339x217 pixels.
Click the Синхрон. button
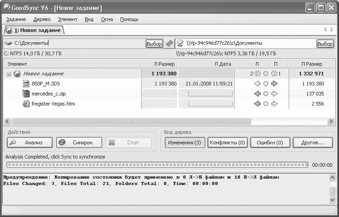pos(79,143)
